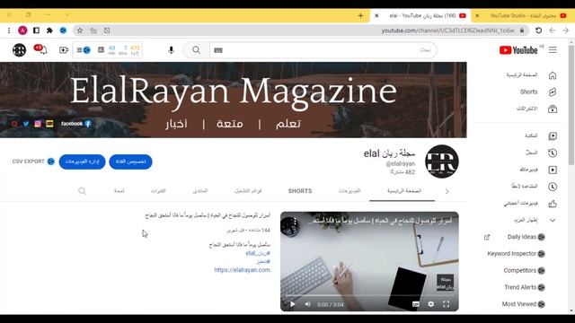Select the Videos channel tab

[349, 191]
